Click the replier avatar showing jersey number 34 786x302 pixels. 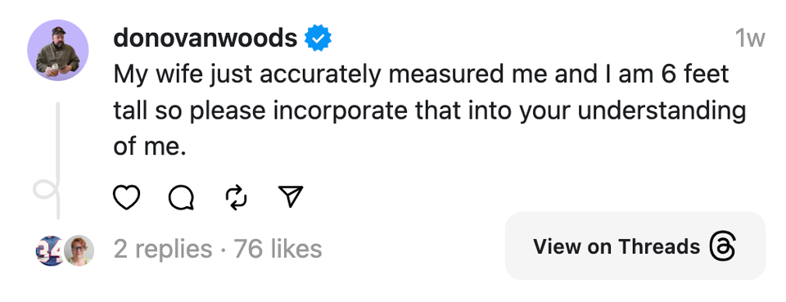[x=49, y=250]
